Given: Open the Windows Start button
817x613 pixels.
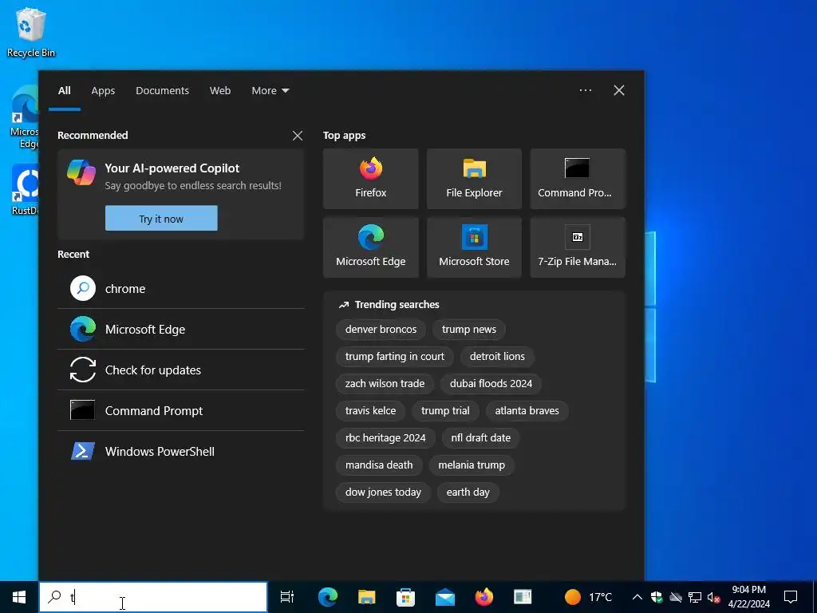Looking at the screenshot, I should coord(19,597).
